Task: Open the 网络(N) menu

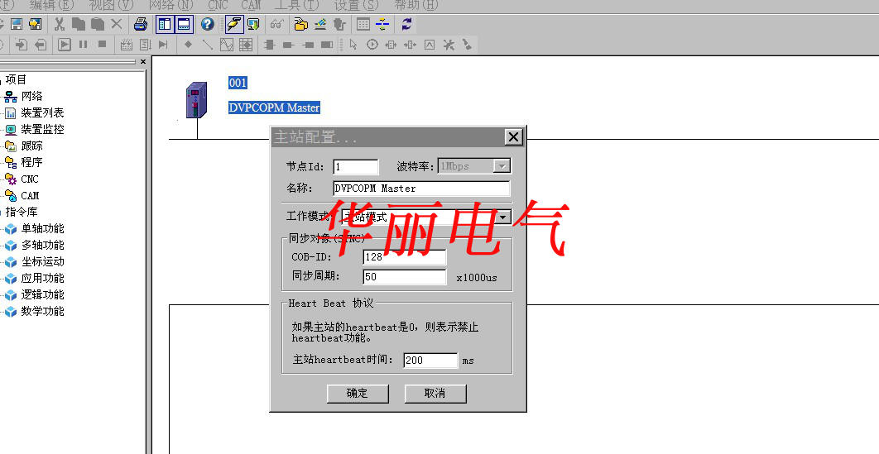Action: click(171, 5)
